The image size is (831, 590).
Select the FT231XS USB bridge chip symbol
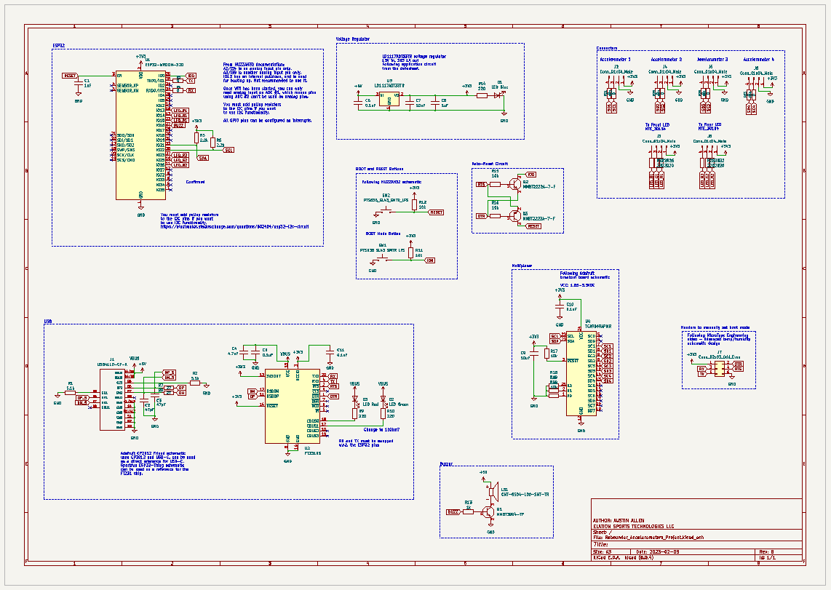(293, 405)
